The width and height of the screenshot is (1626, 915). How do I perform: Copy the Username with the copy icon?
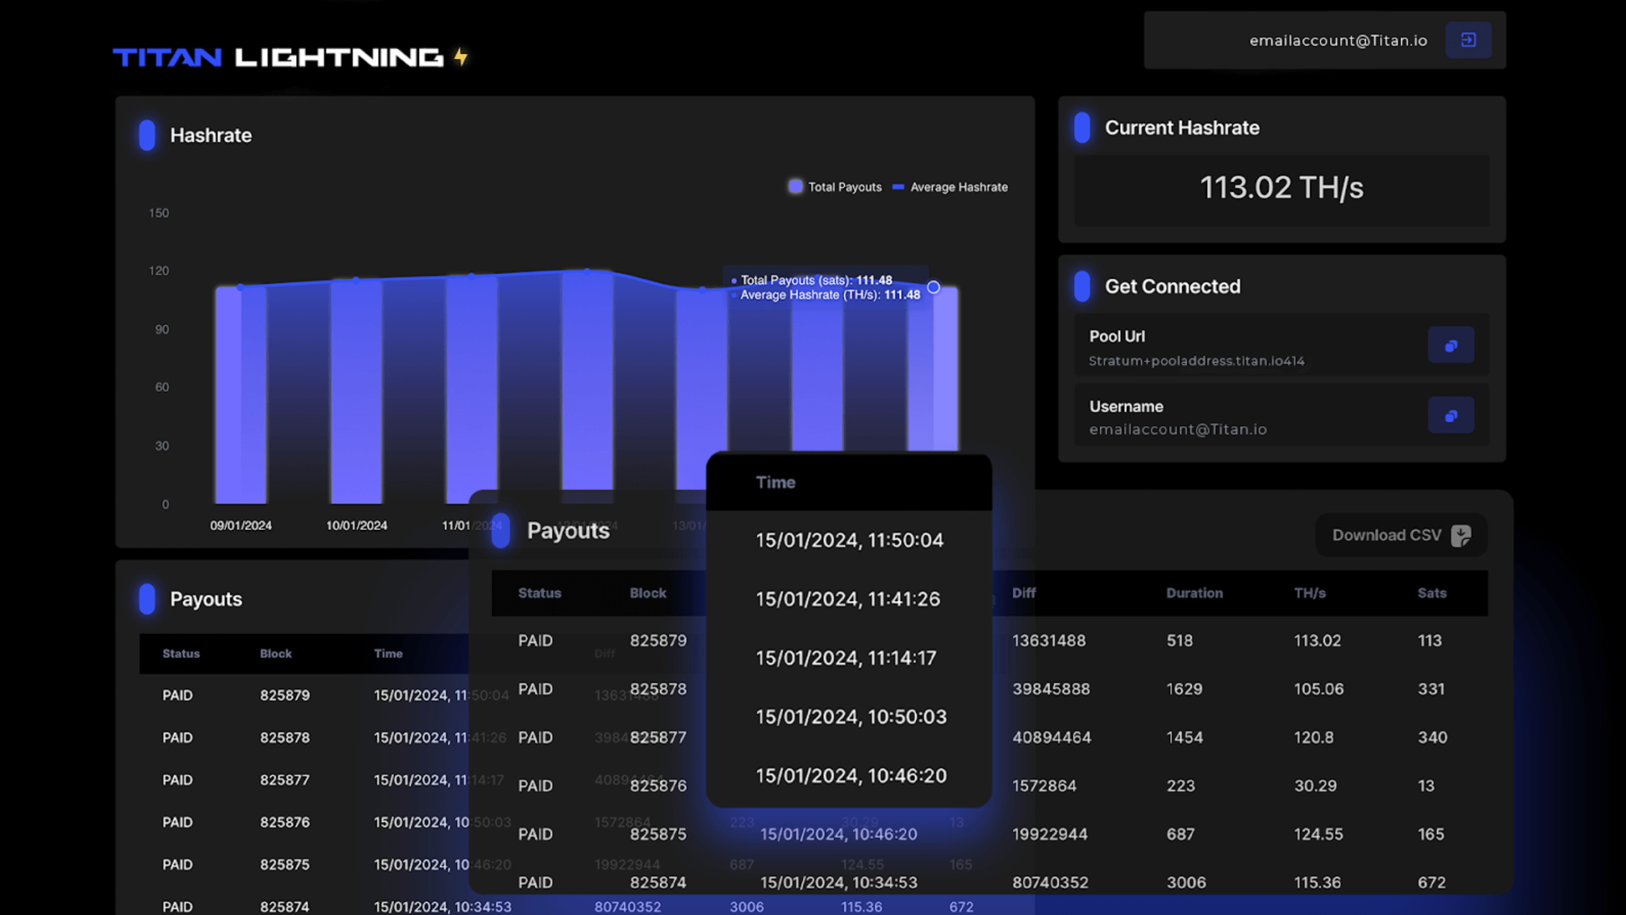(1451, 415)
